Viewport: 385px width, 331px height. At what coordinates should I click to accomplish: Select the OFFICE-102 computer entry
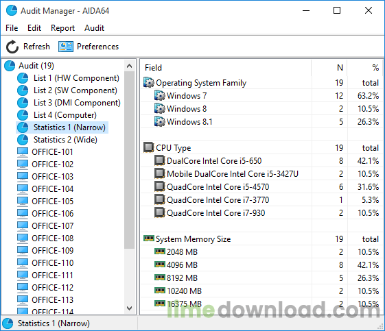[x=53, y=164]
